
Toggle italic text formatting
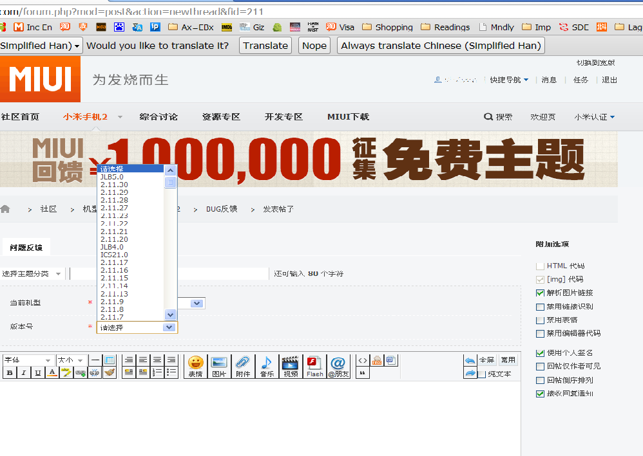coord(24,372)
